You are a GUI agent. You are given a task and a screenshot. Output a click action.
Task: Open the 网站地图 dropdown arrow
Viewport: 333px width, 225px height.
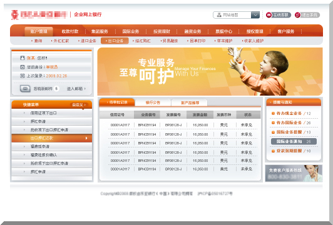click(255, 15)
